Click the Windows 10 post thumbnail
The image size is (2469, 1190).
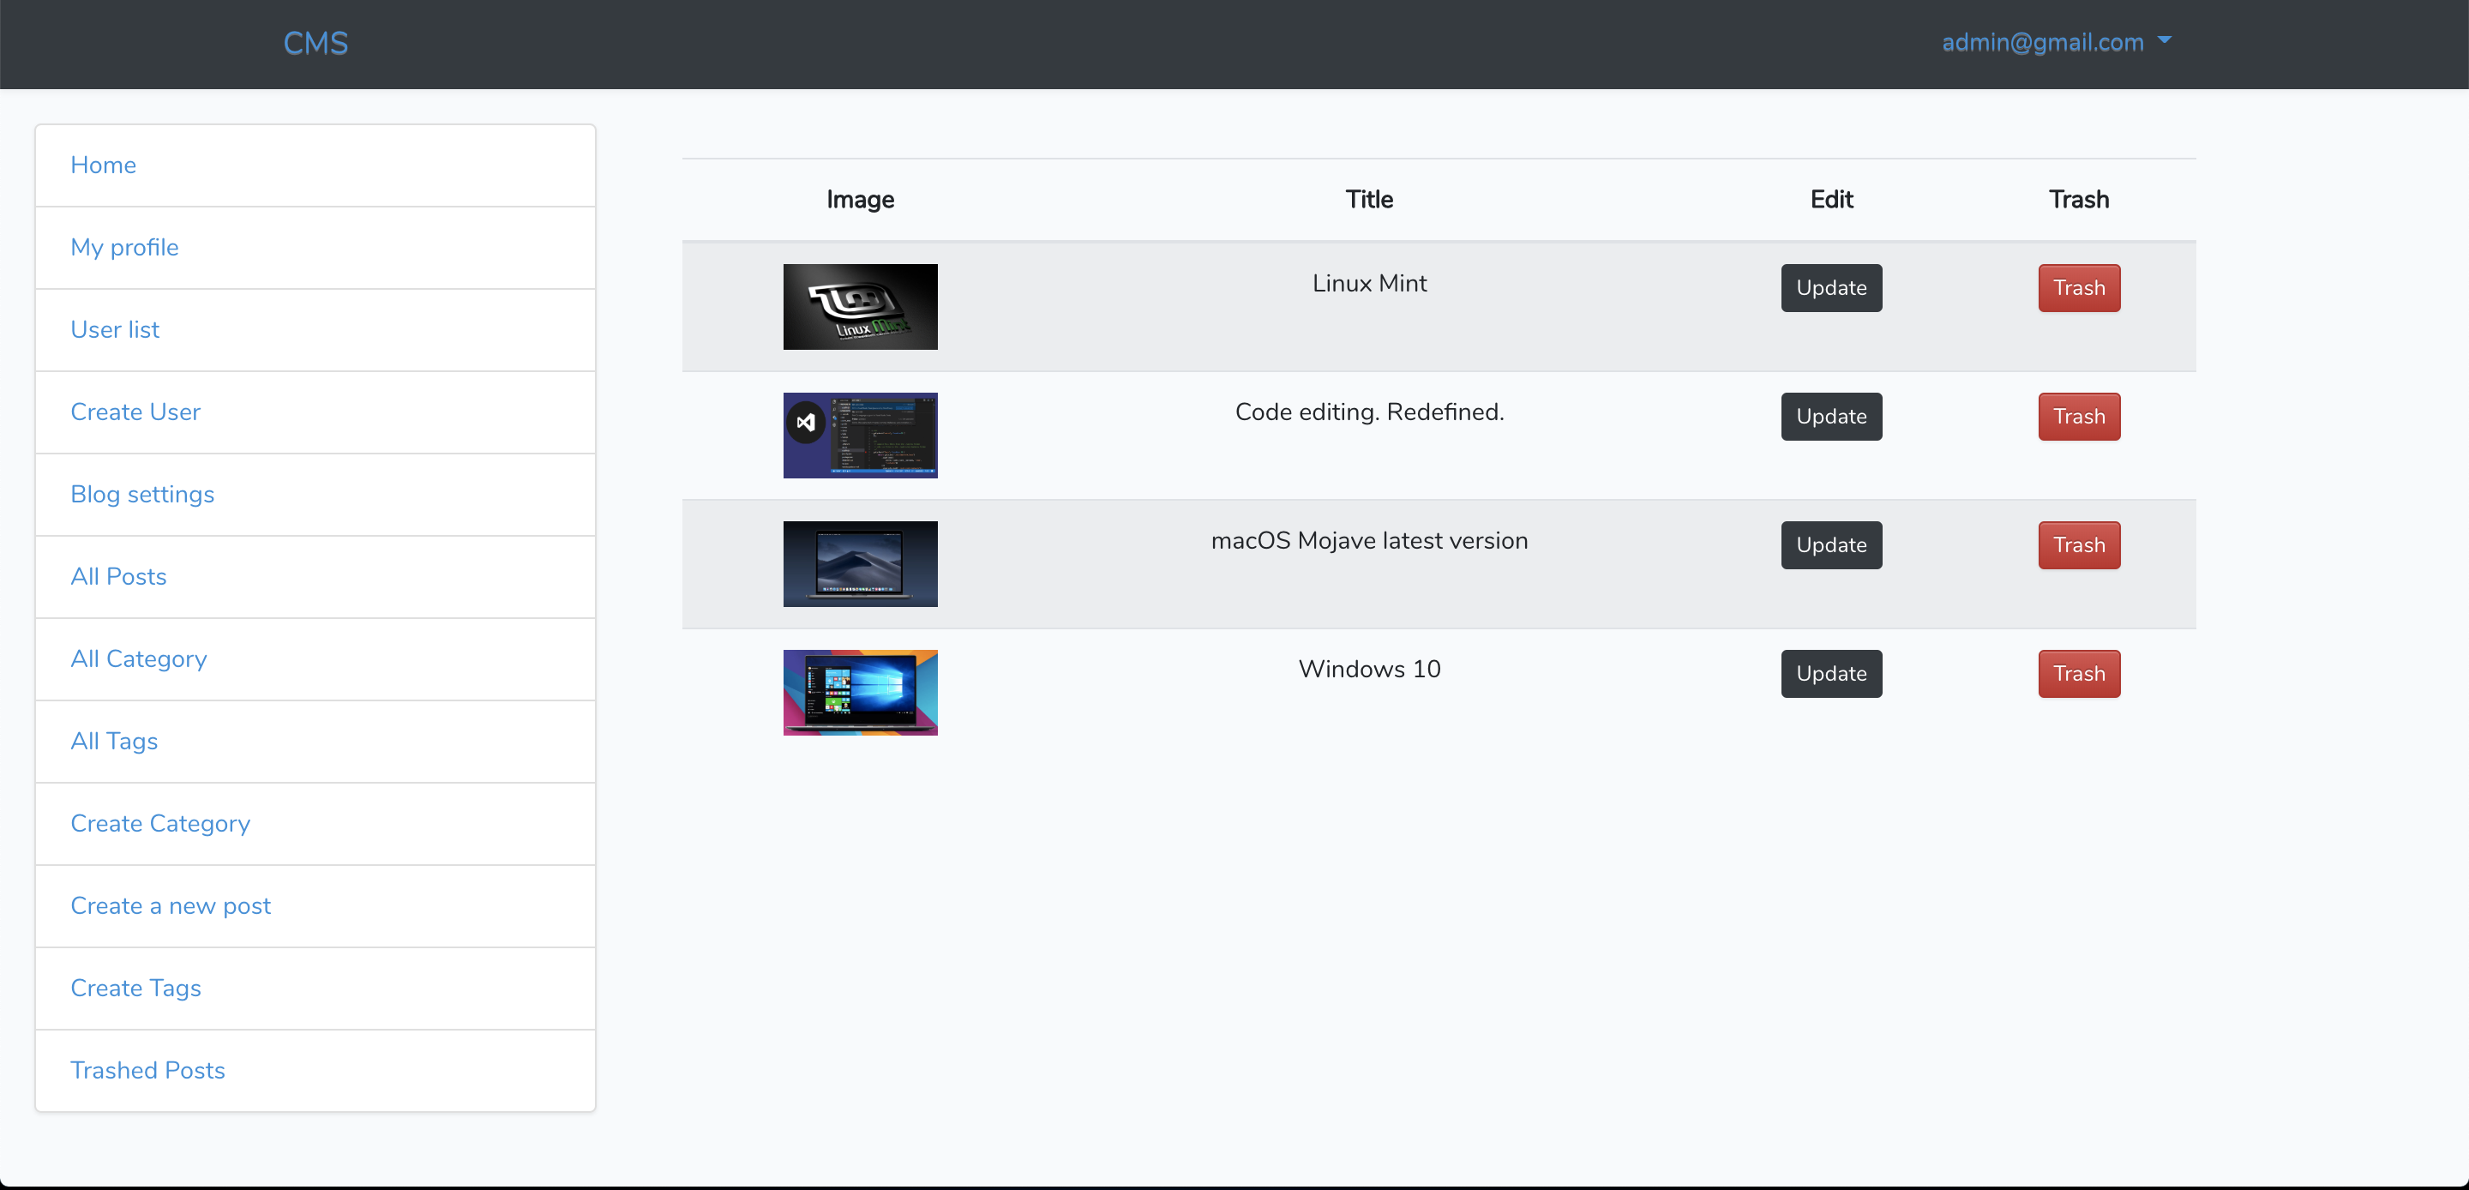click(x=860, y=693)
